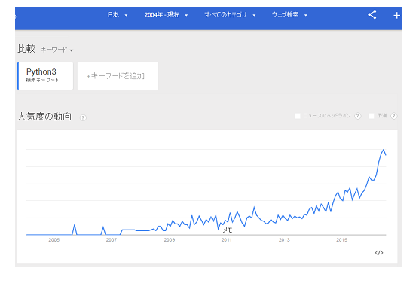Enable the 予測 checkbox
This screenshot has height=286, width=419.
[x=372, y=116]
